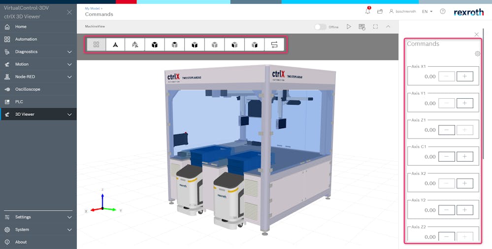Expand the Diagnostics menu
The height and width of the screenshot is (249, 492).
tap(69, 52)
